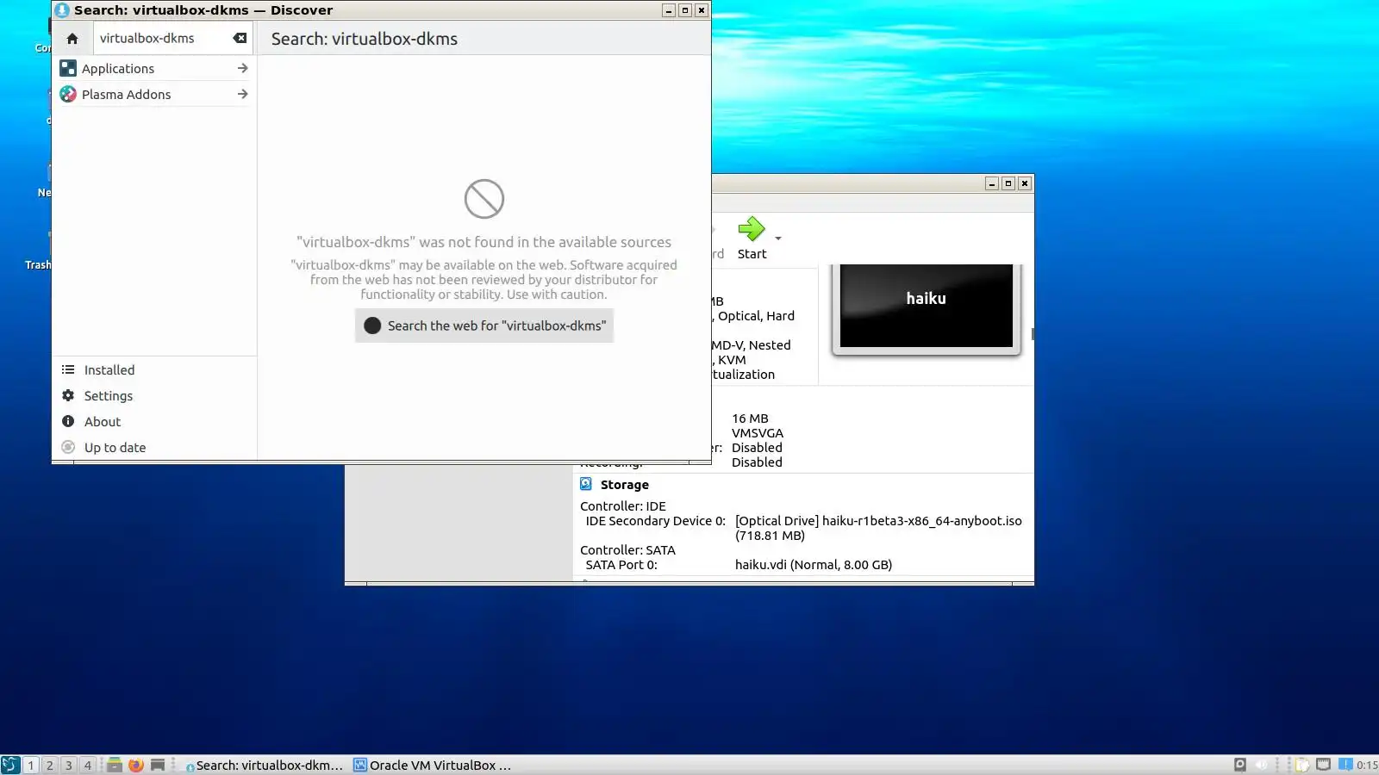
Task: Switch to virtual desktop 1
Action: [31, 765]
